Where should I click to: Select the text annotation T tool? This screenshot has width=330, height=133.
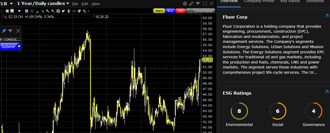27,11
